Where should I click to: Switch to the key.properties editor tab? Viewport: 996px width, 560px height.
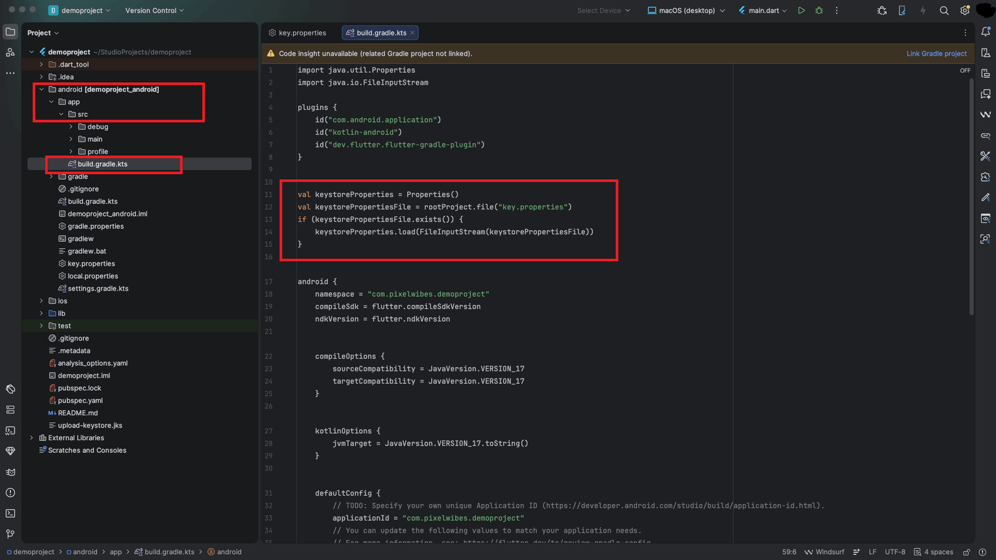(x=297, y=33)
